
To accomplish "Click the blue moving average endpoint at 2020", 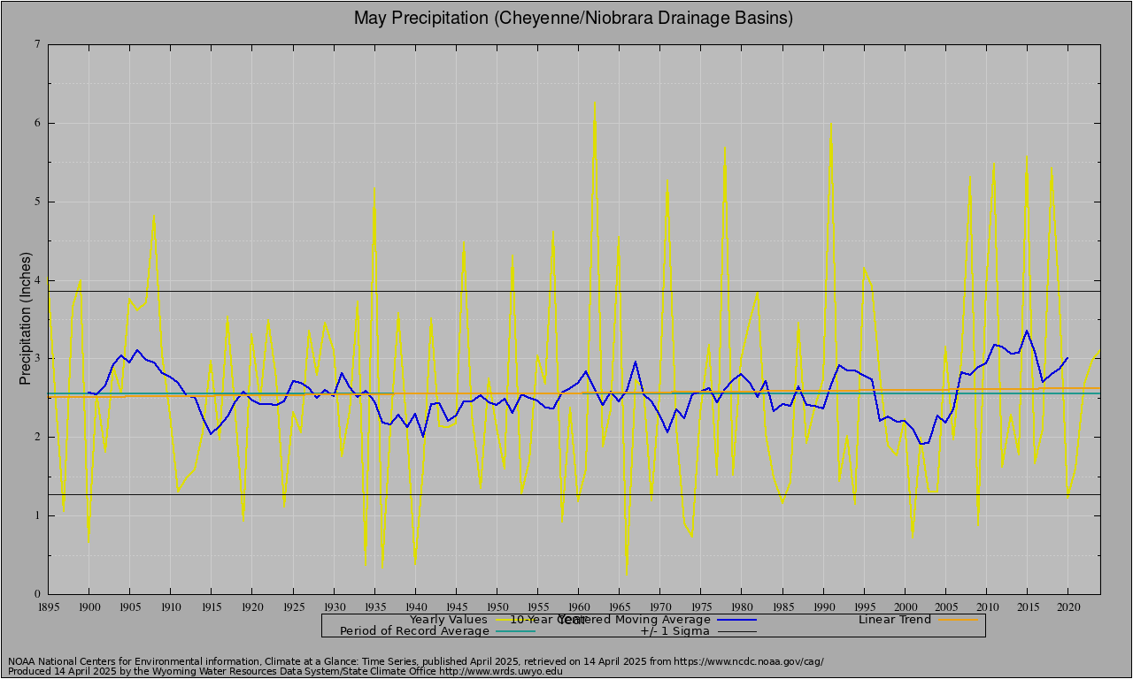I will 1067,358.
